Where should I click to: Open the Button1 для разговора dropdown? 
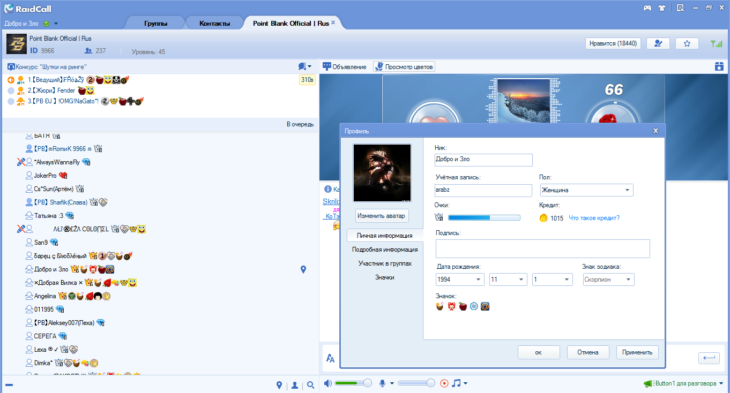click(x=721, y=383)
